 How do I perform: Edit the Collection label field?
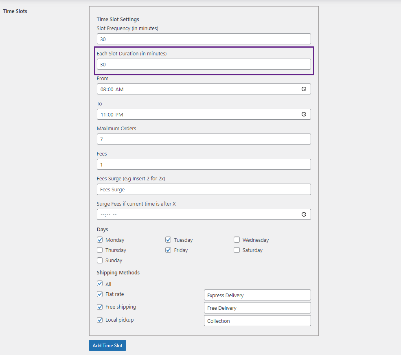[257, 321]
